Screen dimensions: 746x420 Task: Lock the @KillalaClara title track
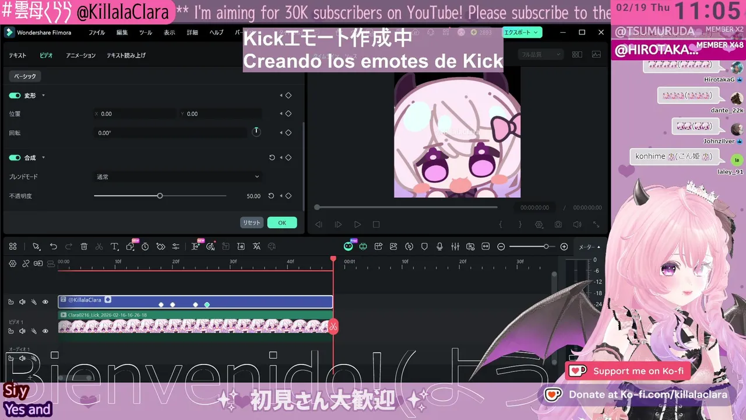10,302
